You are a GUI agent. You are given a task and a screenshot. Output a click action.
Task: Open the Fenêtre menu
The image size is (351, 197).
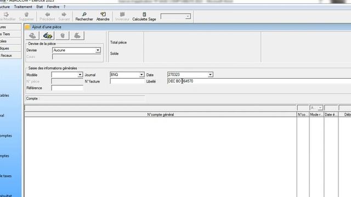[x=53, y=7]
